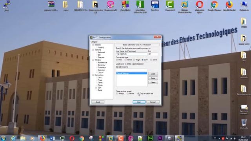This screenshot has height=141, width=251.
Task: Click the FR language indicator in the tray
Action: (215, 138)
